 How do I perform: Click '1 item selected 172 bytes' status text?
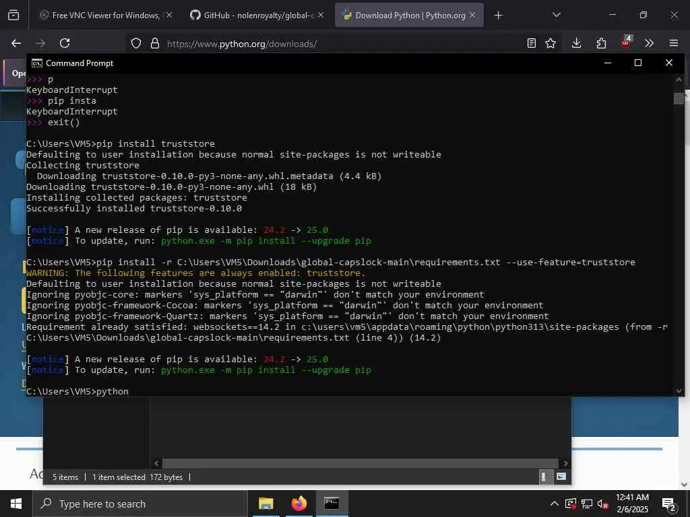click(137, 477)
